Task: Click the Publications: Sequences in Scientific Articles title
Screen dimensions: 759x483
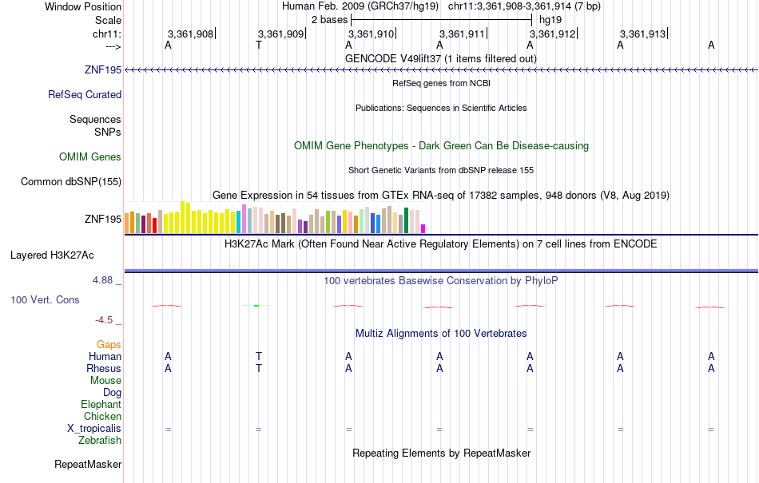Action: (441, 108)
